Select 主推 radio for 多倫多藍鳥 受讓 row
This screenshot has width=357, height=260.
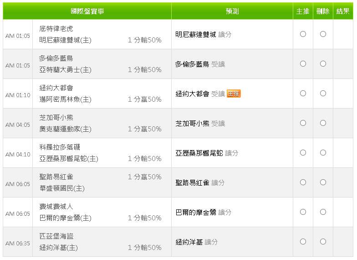pos(303,64)
